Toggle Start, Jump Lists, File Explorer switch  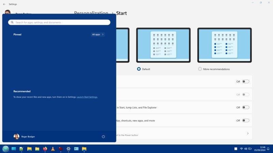tap(246, 107)
